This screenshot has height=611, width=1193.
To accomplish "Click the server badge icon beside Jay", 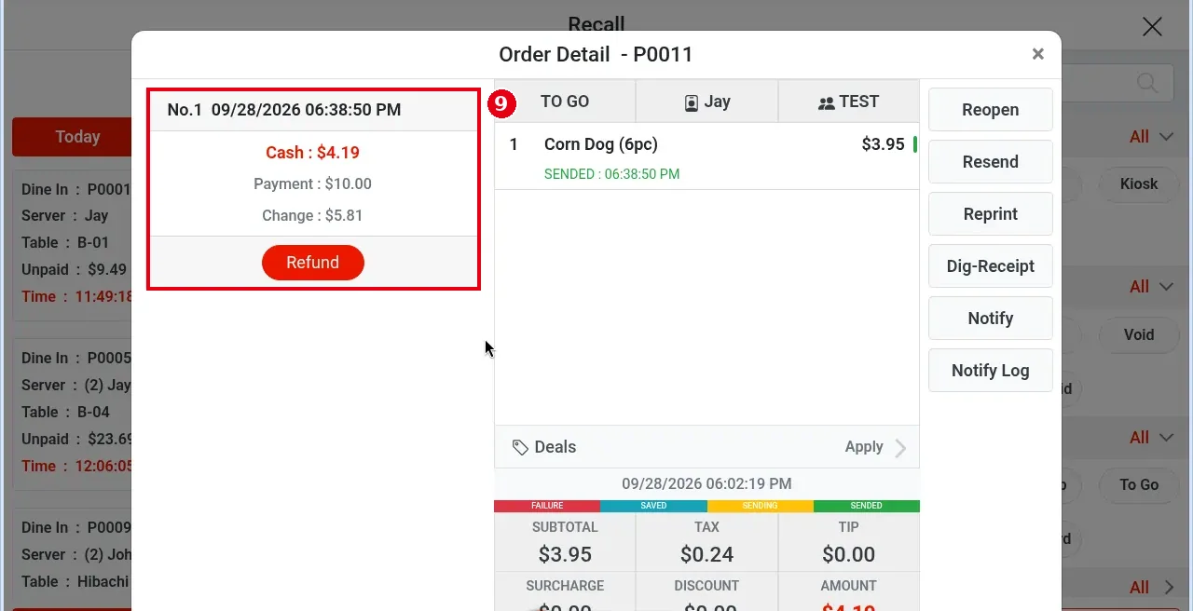I will point(691,102).
